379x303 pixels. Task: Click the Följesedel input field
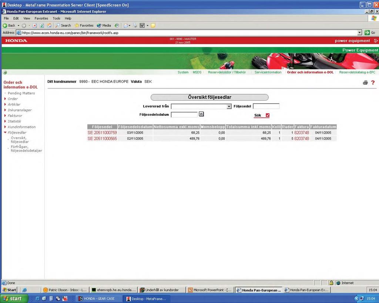tap(266, 106)
